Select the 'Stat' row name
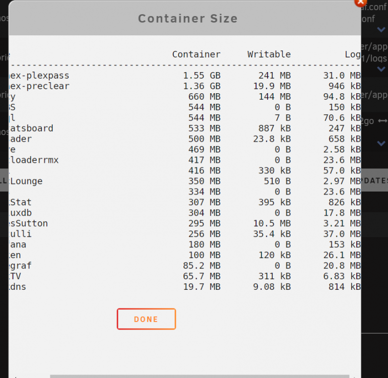This screenshot has width=388, height=378. [21, 202]
